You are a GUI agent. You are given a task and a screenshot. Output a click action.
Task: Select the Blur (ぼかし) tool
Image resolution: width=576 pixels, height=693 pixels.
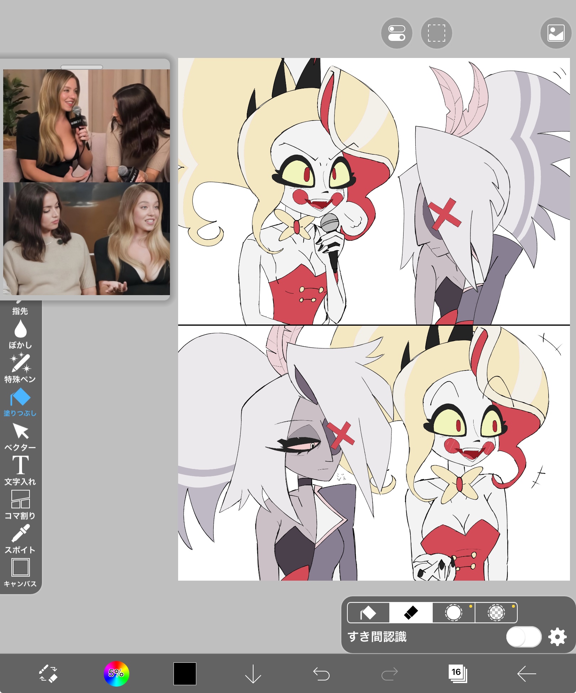[20, 334]
